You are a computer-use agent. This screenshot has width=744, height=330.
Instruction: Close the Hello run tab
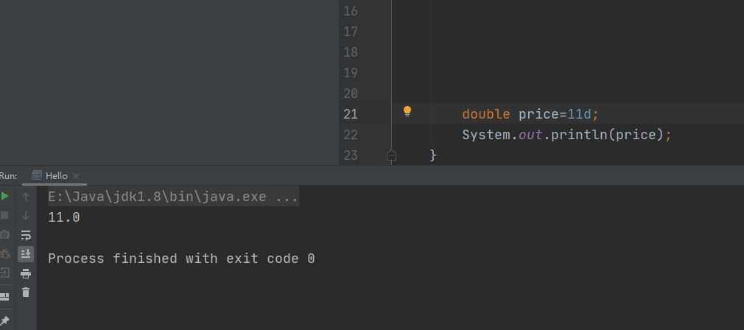coord(76,176)
